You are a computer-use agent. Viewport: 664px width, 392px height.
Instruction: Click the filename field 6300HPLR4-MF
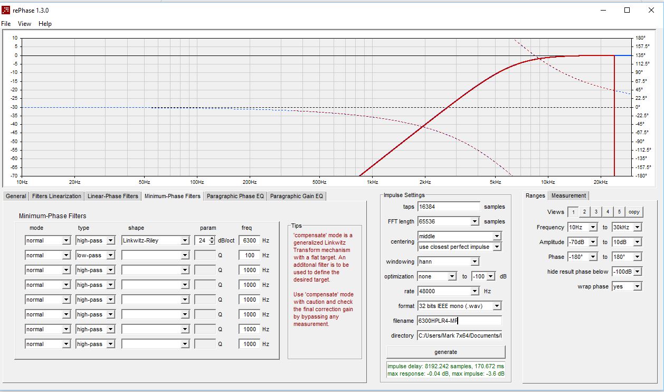pyautogui.click(x=459, y=321)
